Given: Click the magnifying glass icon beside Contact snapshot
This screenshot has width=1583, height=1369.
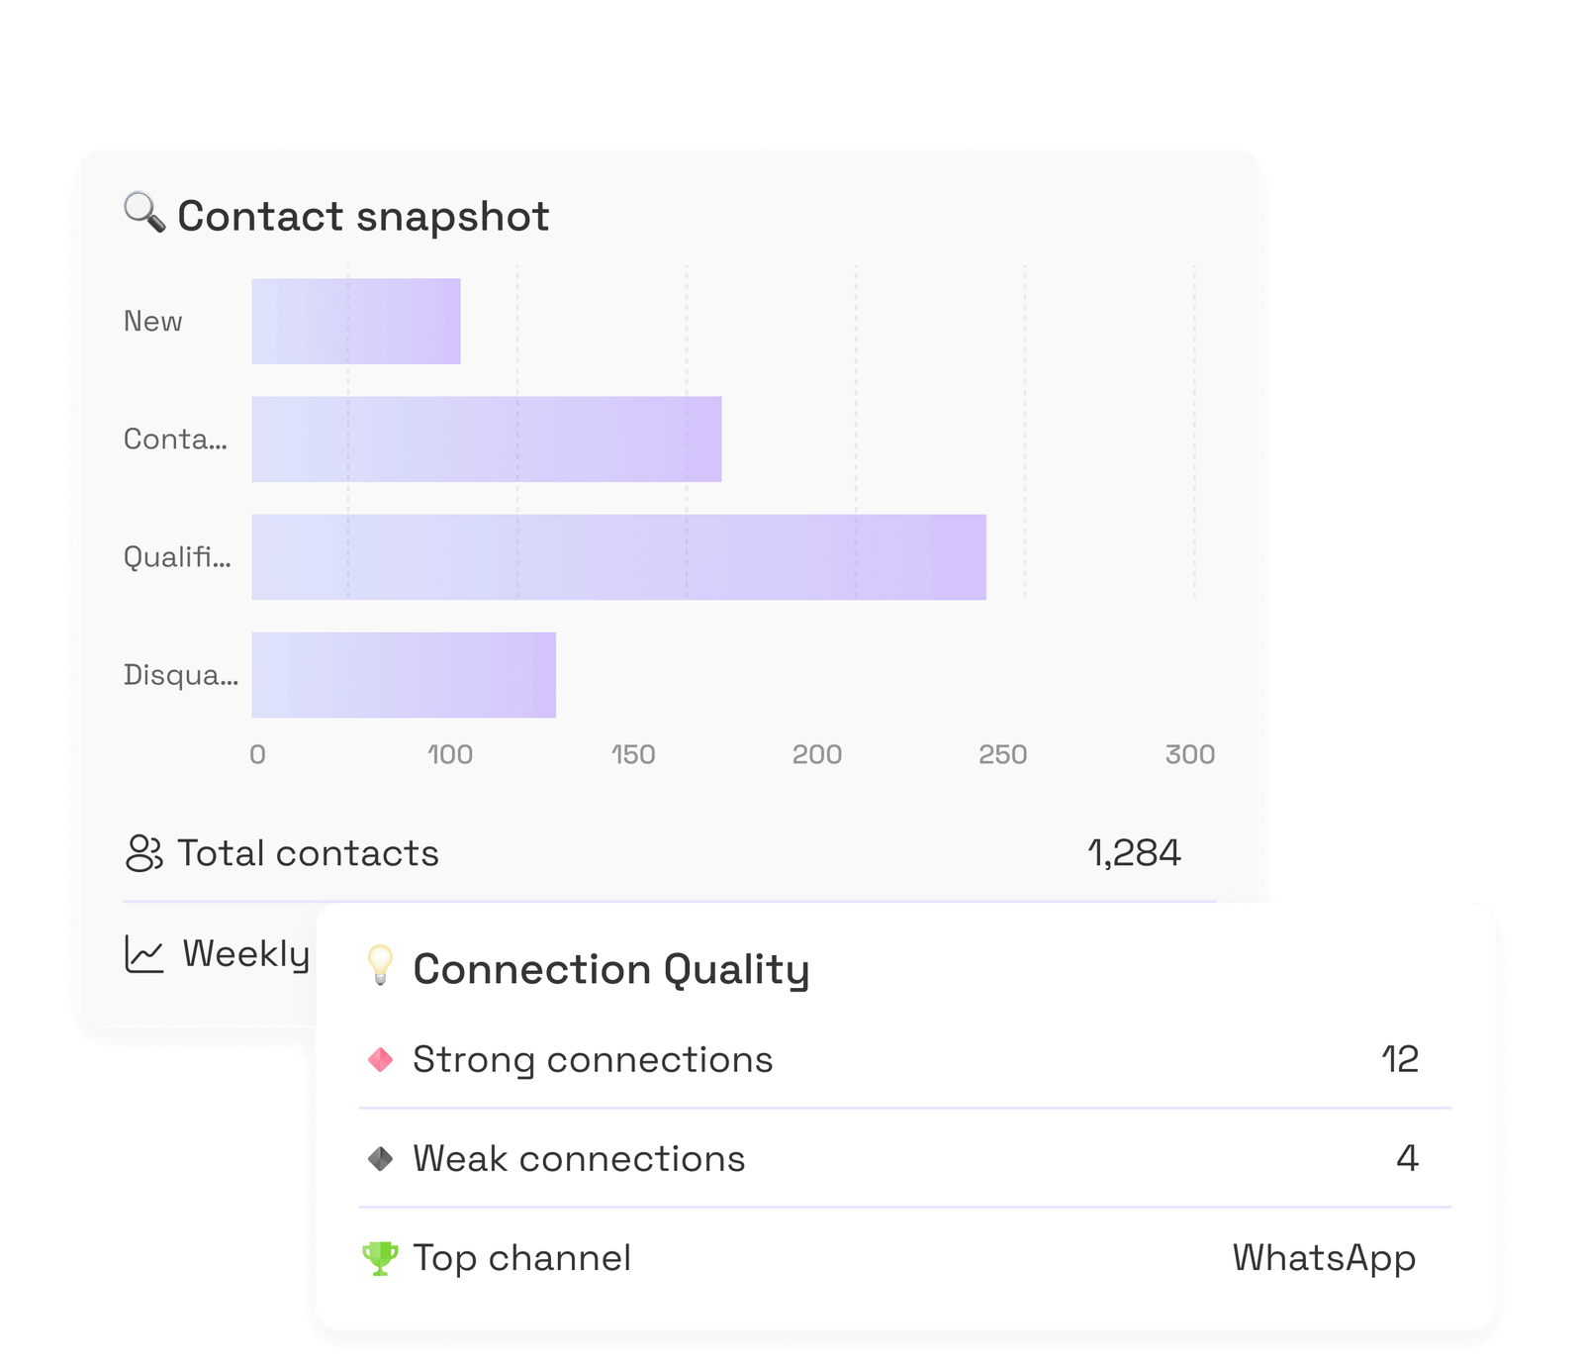Looking at the screenshot, I should point(144,213).
